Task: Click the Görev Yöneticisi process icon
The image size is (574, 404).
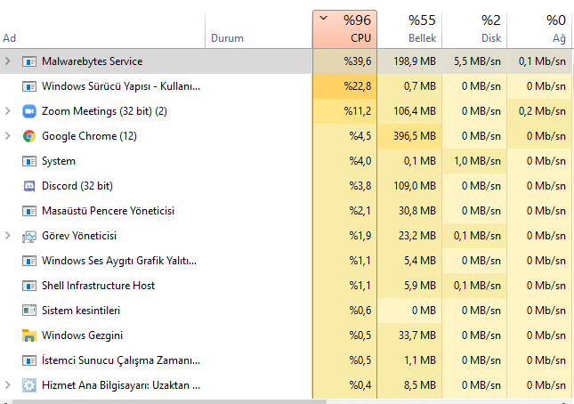Action: tap(28, 236)
